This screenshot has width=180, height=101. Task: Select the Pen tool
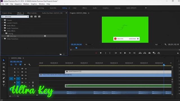4,78
